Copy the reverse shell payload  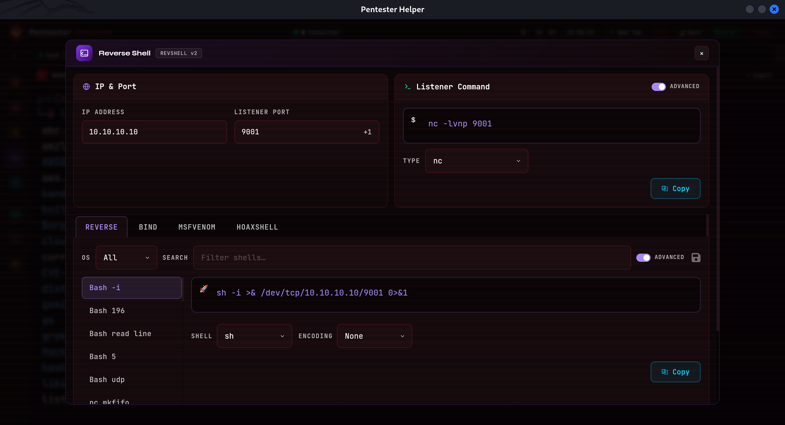click(x=675, y=372)
